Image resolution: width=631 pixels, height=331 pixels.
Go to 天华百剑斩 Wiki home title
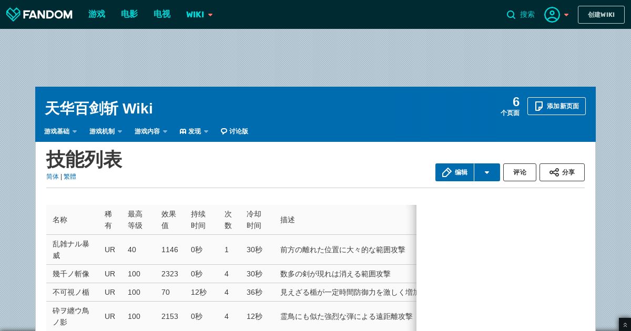pyautogui.click(x=99, y=108)
